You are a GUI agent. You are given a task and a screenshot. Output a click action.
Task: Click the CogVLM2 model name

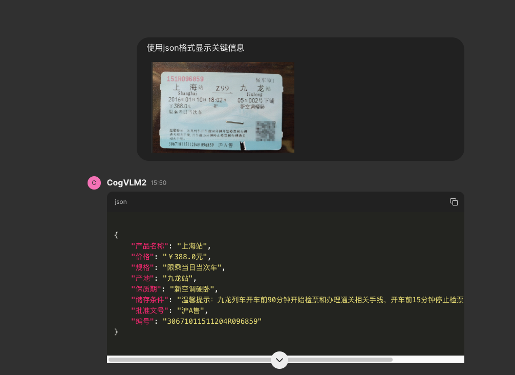point(126,183)
